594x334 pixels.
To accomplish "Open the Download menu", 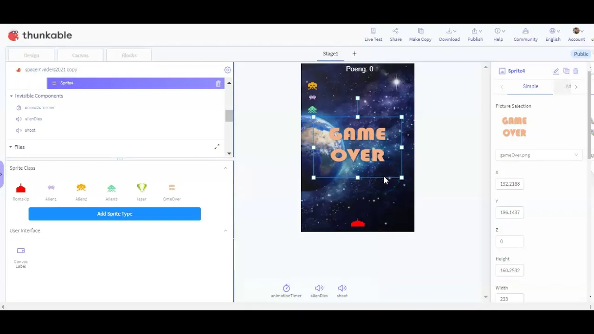I will tap(449, 35).
